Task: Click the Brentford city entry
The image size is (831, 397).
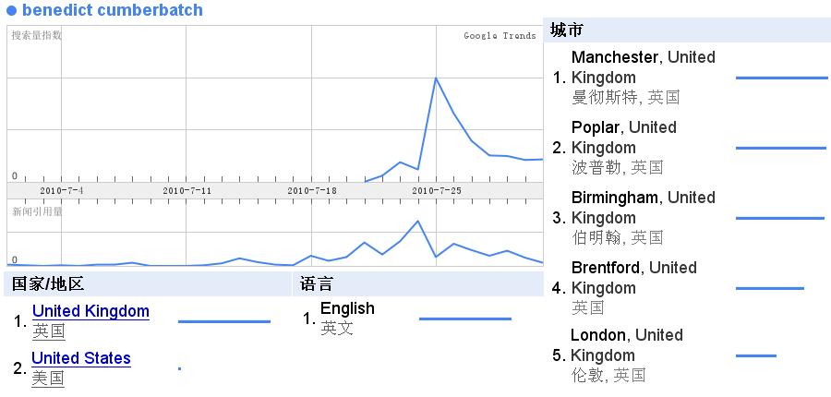Action: 608,268
